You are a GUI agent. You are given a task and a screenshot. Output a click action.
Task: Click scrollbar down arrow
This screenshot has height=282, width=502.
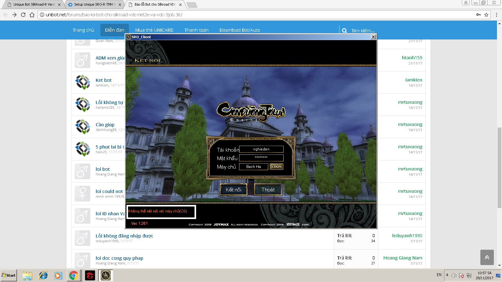(499, 266)
